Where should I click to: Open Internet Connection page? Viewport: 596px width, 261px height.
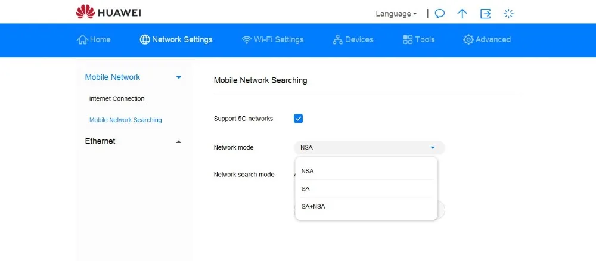pos(117,99)
